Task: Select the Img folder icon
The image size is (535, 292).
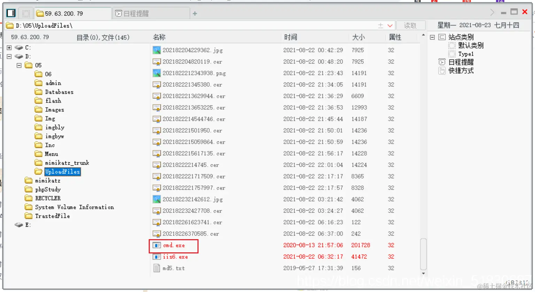Action: click(x=39, y=118)
